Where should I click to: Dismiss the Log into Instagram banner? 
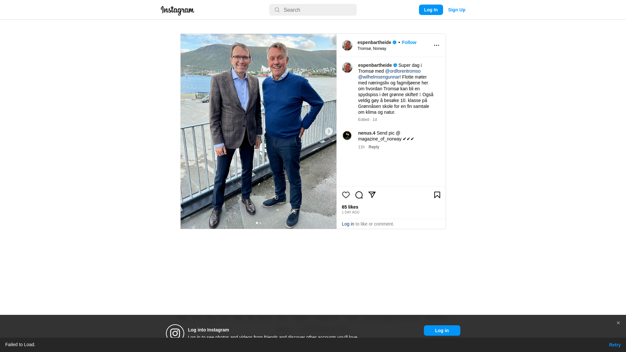pos(618,323)
